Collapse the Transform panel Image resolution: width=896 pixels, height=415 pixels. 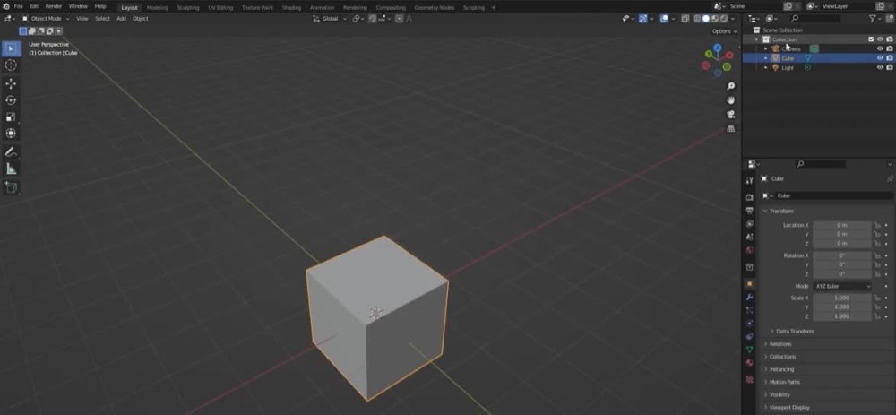(780, 212)
